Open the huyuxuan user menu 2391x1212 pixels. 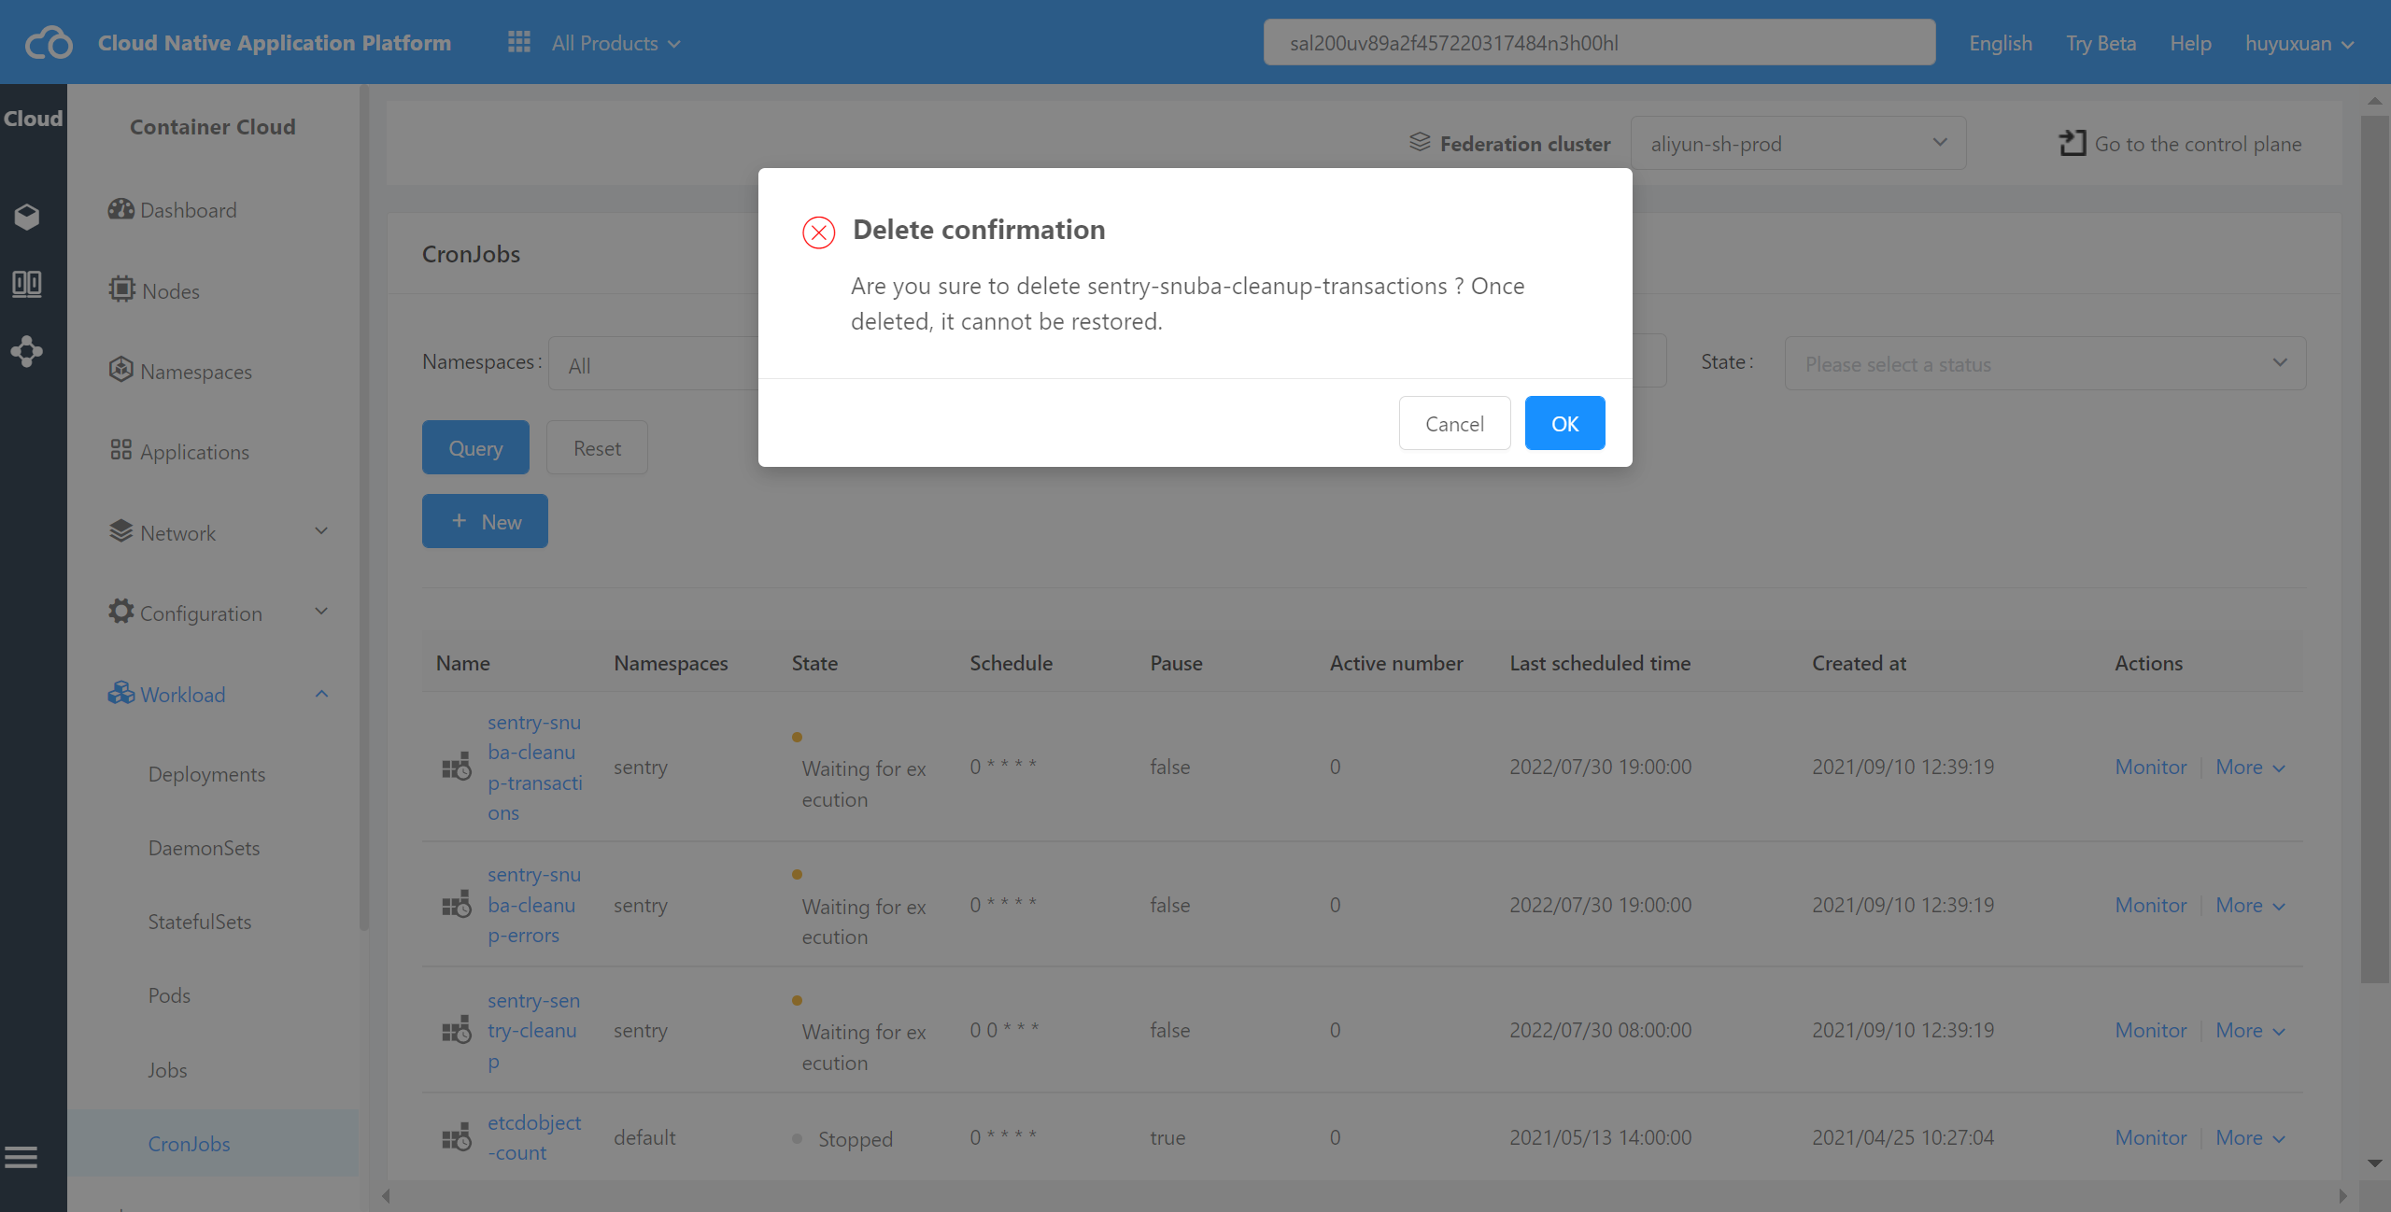(2299, 44)
